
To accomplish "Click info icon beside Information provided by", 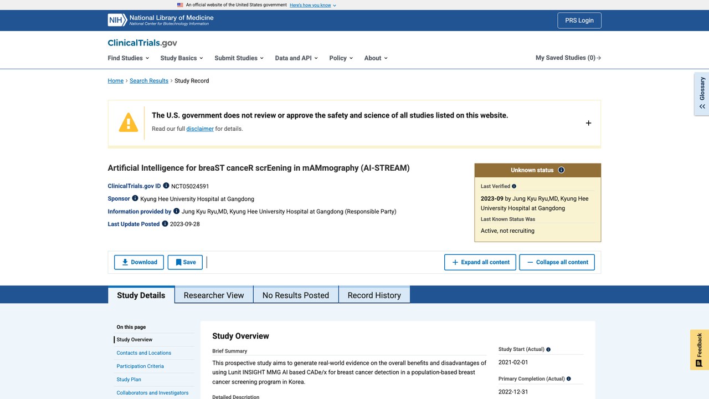I will pos(177,211).
